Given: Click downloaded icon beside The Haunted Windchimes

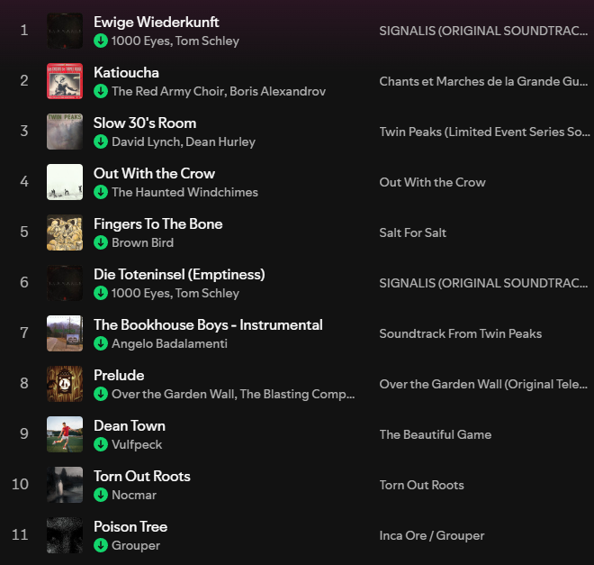Looking at the screenshot, I should 101,192.
